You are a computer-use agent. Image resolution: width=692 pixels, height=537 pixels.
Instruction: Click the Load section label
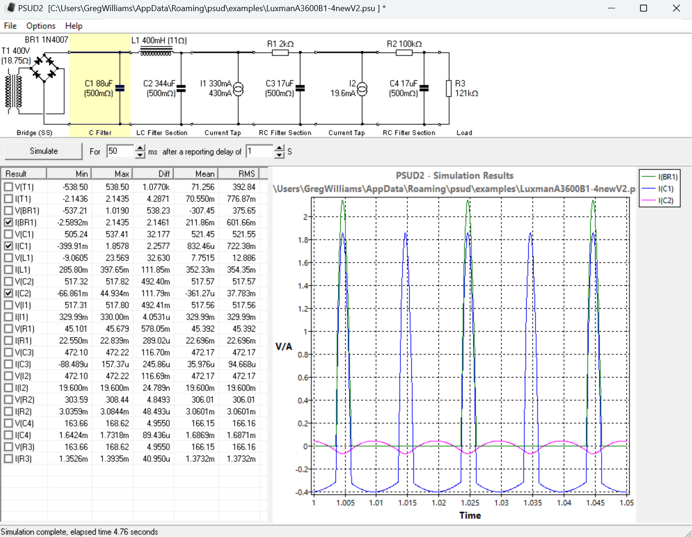[464, 133]
